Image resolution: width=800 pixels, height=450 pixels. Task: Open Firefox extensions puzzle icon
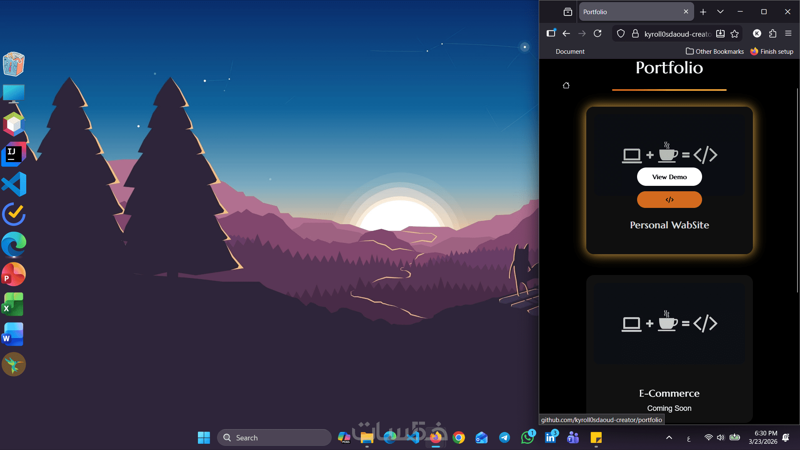[772, 34]
